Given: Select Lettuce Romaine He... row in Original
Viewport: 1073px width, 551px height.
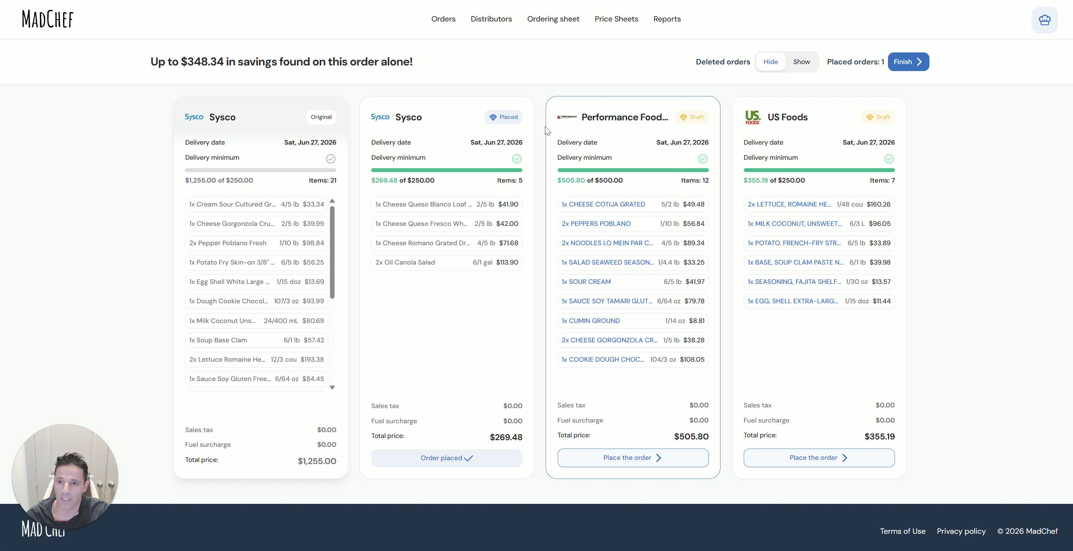Looking at the screenshot, I should pyautogui.click(x=256, y=360).
